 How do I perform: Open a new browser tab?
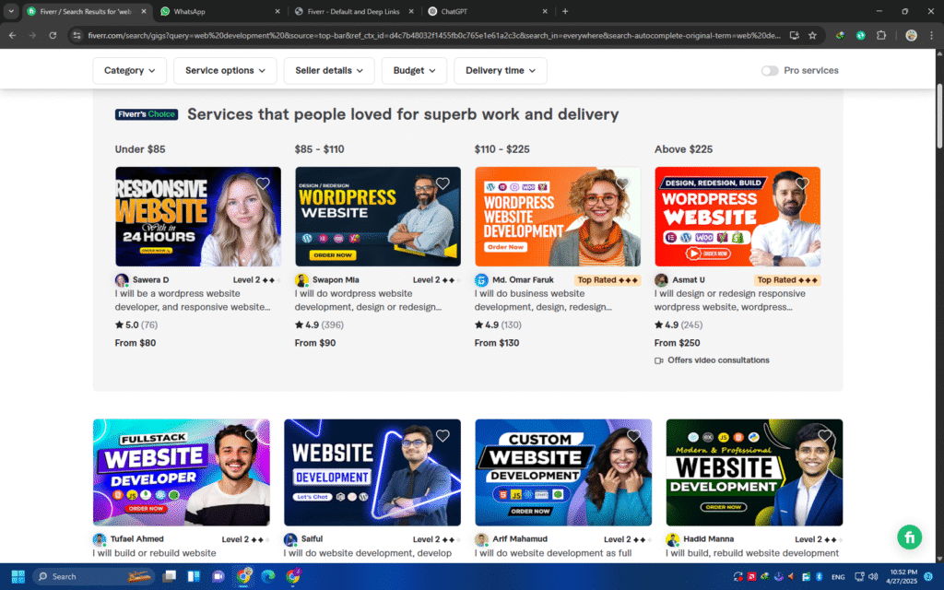[565, 11]
